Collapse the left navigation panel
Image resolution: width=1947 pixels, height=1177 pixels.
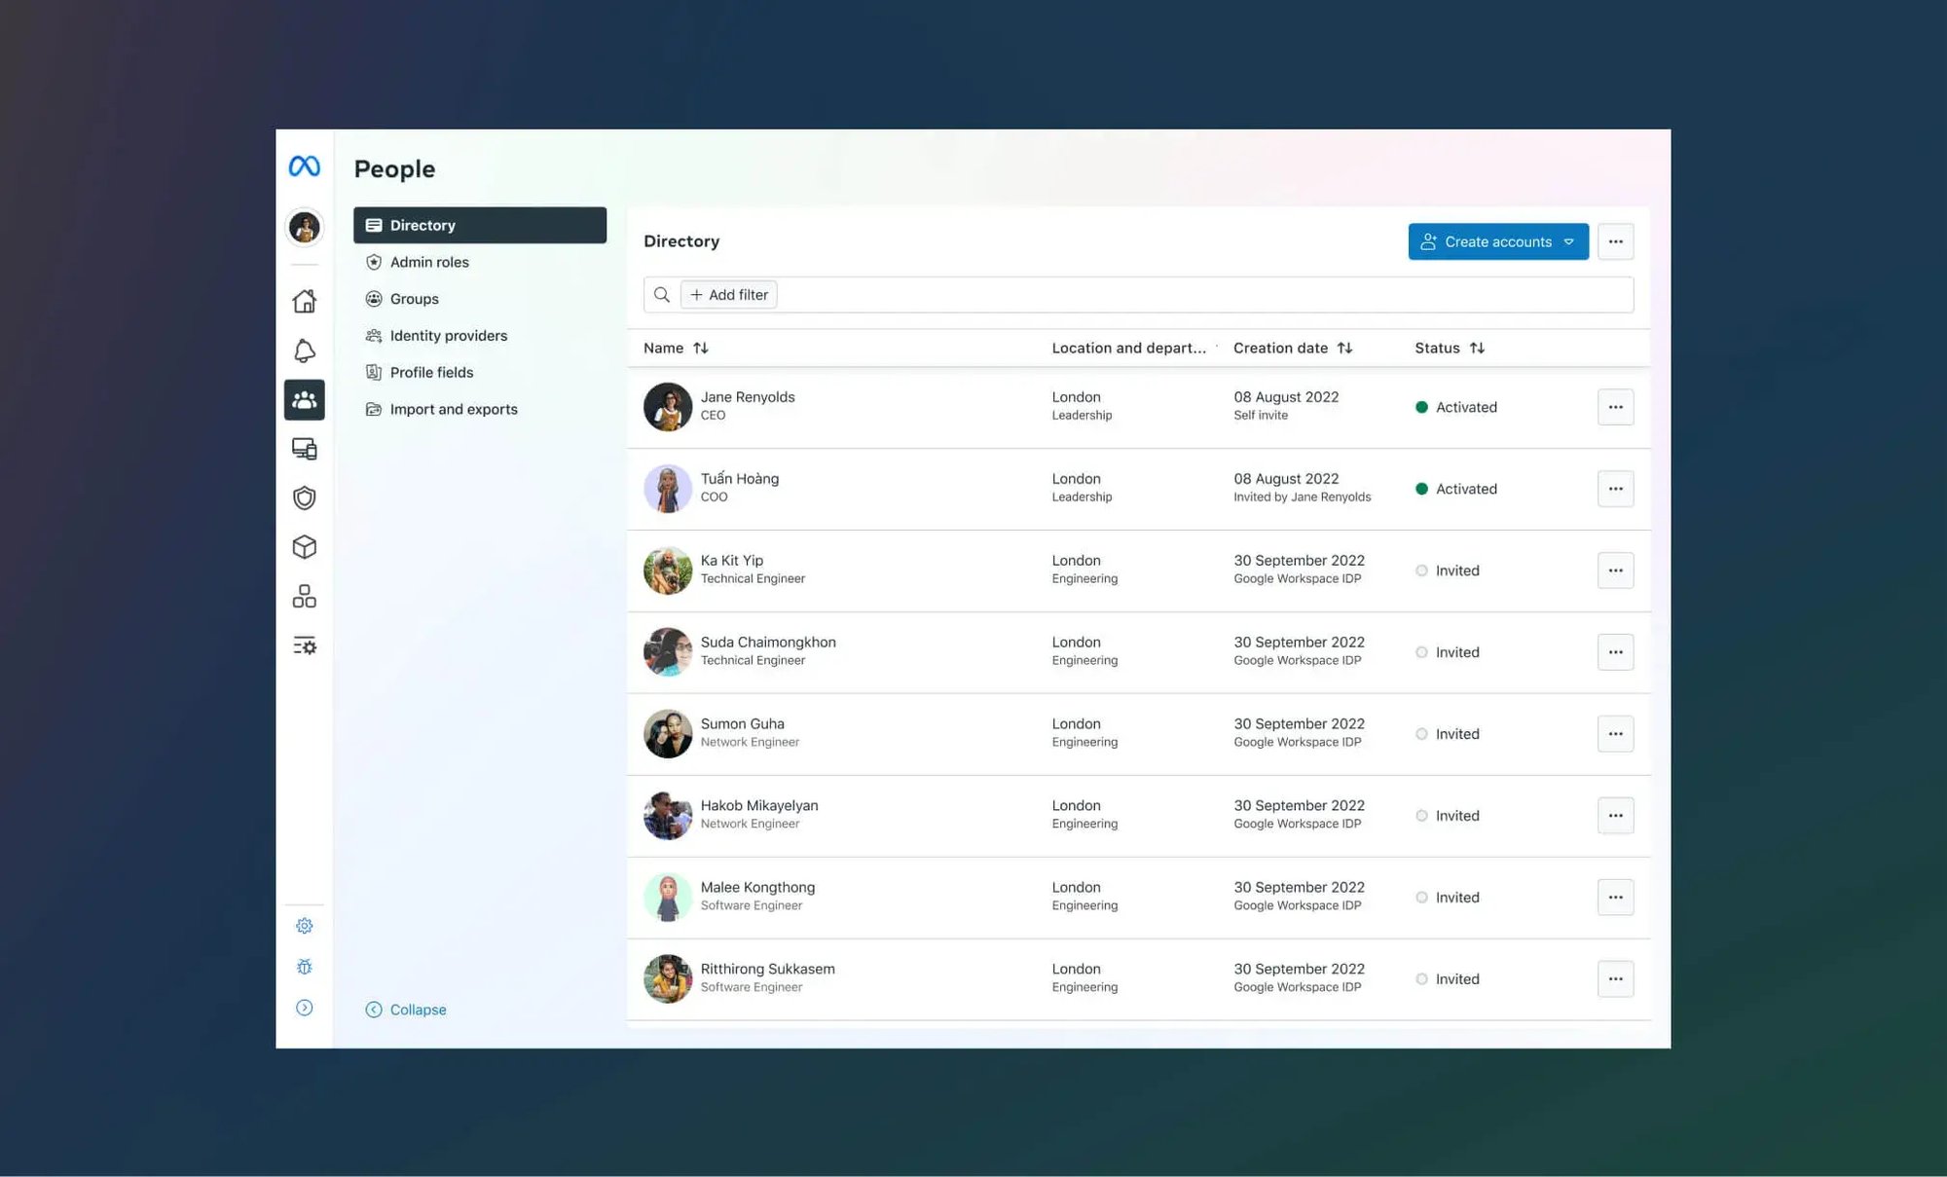(406, 1010)
